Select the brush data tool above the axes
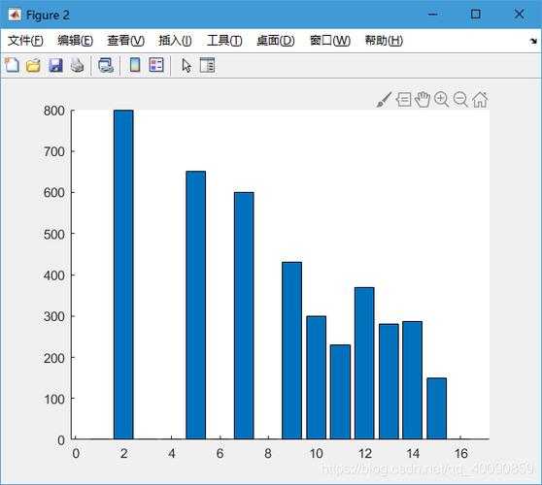 coord(384,100)
